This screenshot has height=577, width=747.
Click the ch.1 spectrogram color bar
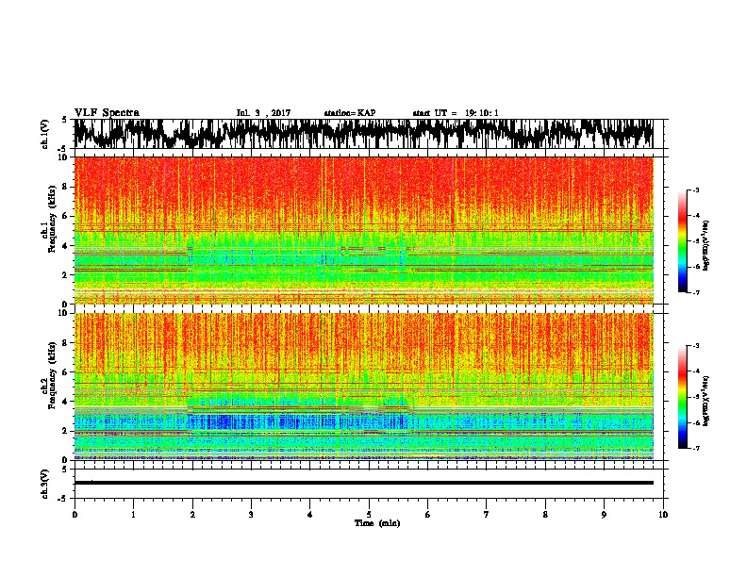click(682, 241)
